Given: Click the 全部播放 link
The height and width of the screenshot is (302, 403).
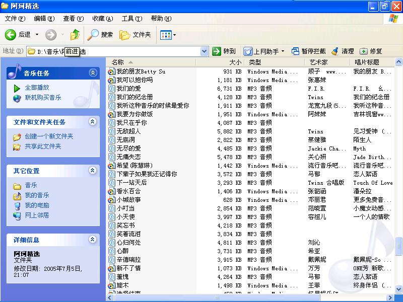Looking at the screenshot, I should point(37,88).
